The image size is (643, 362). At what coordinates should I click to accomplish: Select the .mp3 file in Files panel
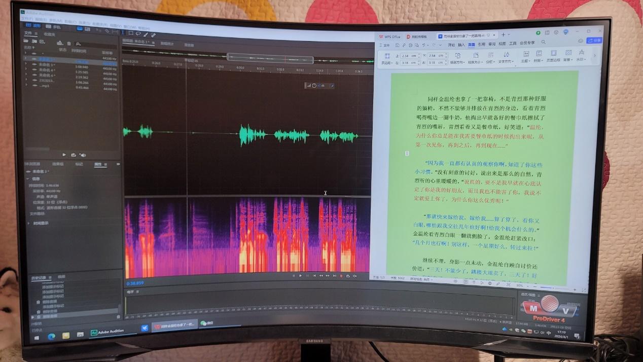[45, 86]
